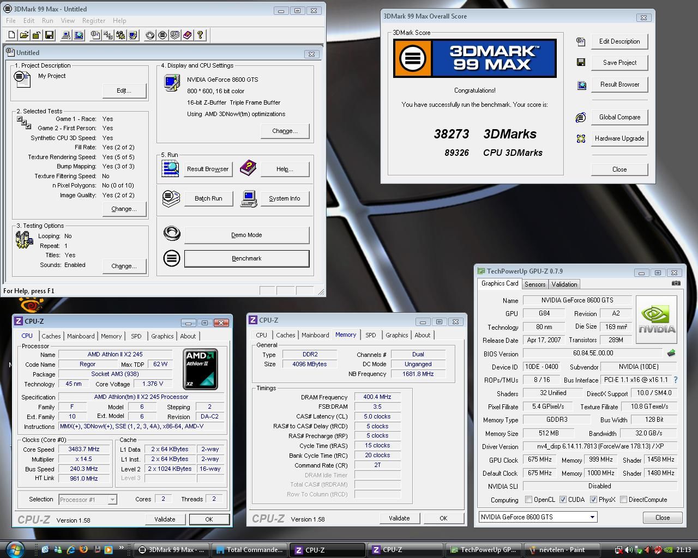Screen dimensions: 698x558
Task: Click the Open folder toolbar icon
Action: coord(24,35)
